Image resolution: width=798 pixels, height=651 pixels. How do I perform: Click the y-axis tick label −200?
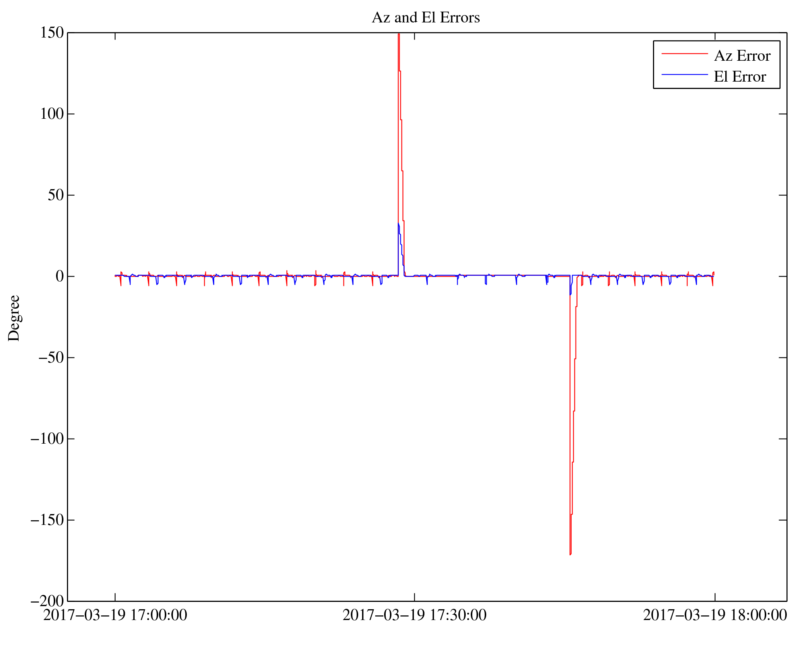[47, 601]
